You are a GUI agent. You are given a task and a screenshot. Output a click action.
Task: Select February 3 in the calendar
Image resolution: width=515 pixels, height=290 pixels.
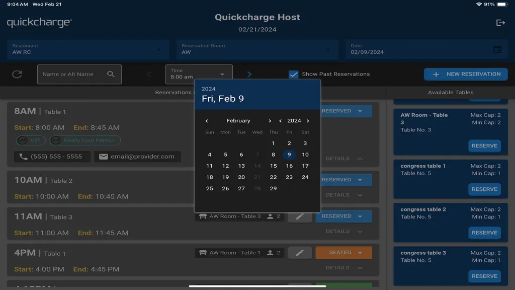click(305, 143)
